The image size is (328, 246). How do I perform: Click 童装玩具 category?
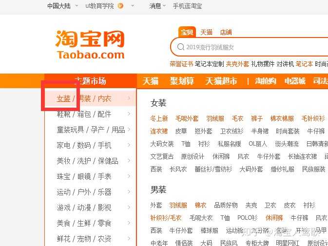click(x=70, y=130)
